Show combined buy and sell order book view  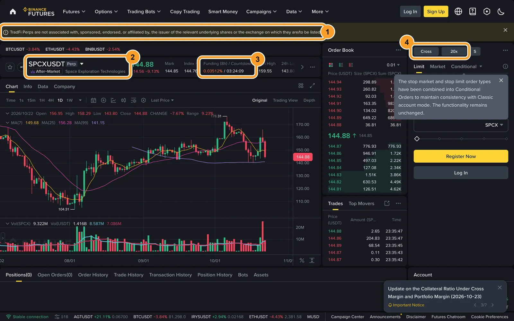(331, 65)
